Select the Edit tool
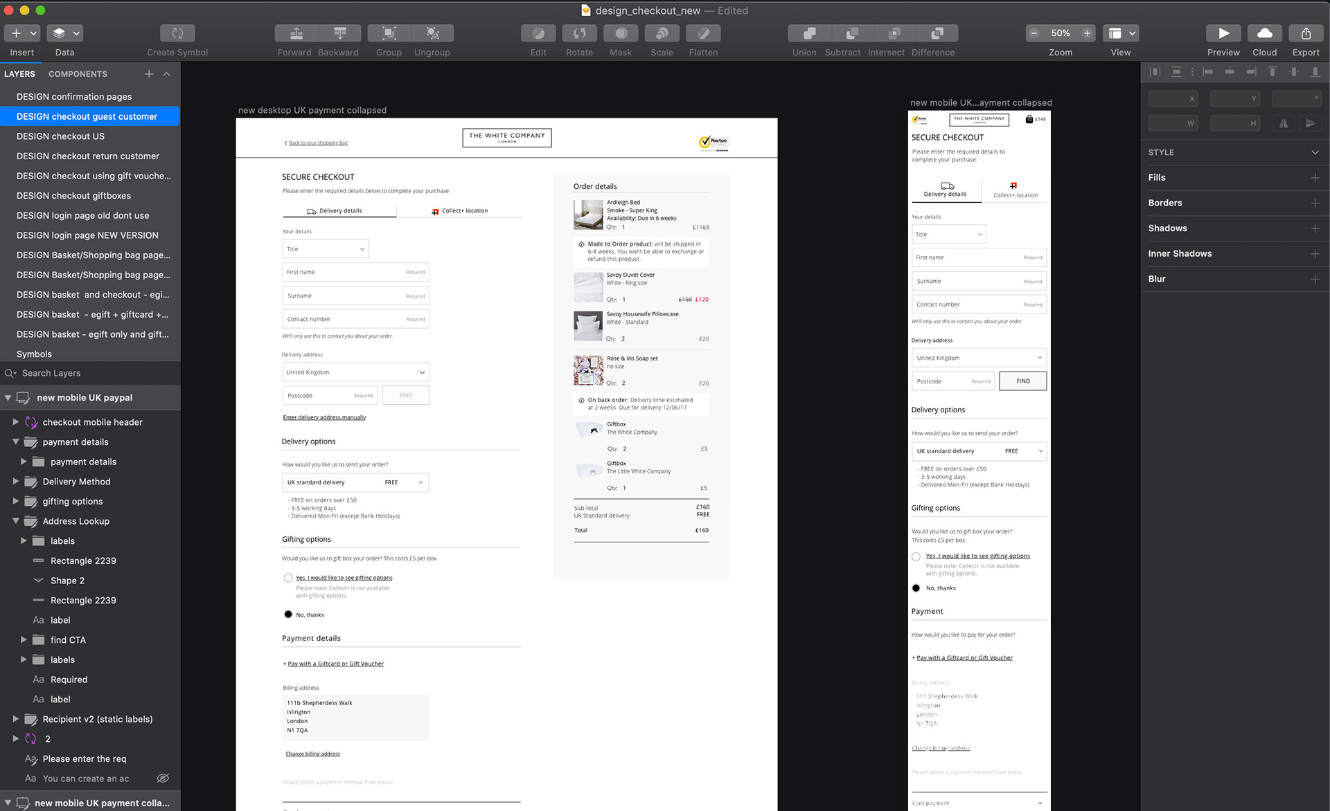1330x811 pixels. click(538, 33)
